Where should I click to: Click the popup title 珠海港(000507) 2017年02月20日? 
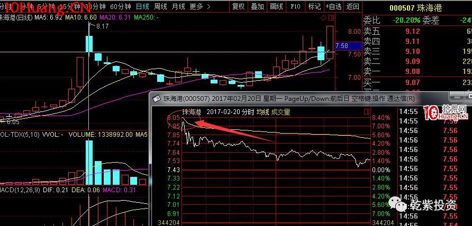pos(212,98)
